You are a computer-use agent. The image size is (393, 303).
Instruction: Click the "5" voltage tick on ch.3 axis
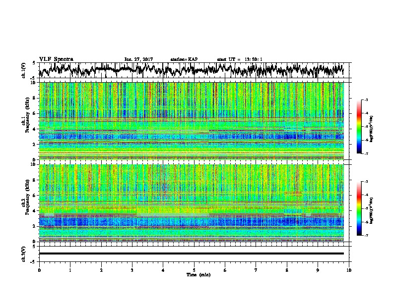34,247
